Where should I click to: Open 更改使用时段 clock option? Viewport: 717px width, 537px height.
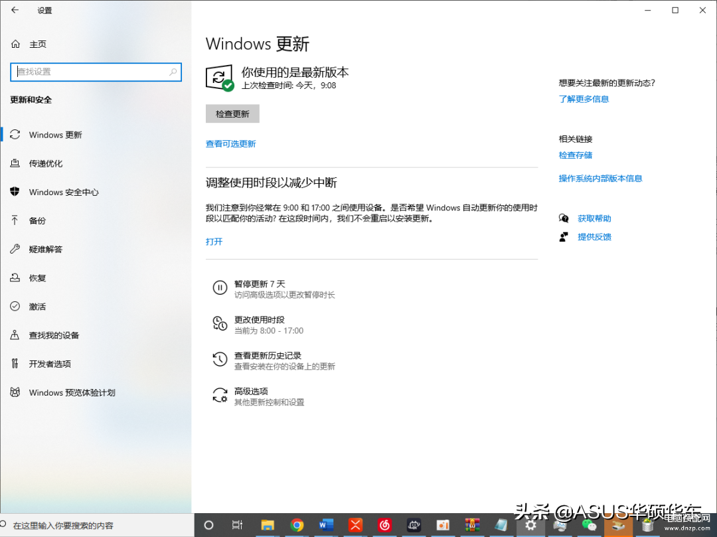[260, 325]
